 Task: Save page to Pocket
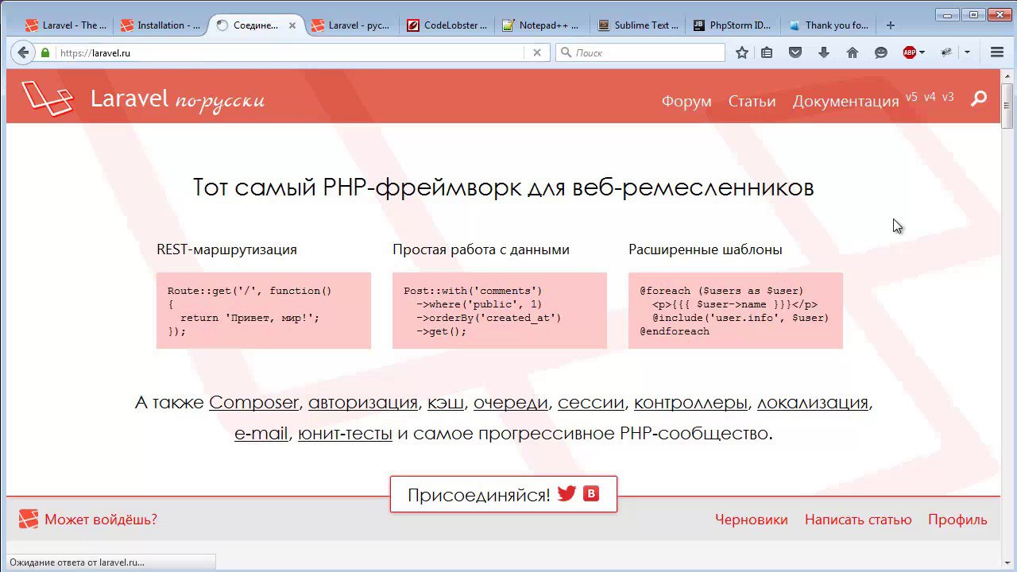point(795,52)
